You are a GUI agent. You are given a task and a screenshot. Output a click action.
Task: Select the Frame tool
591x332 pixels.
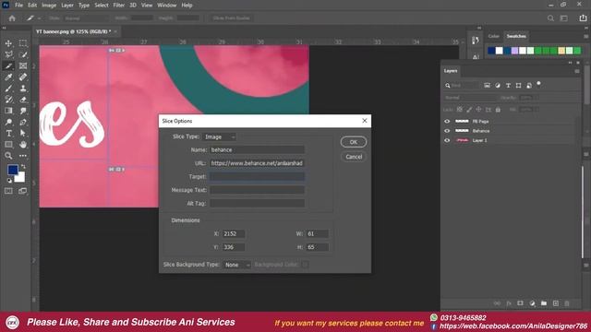click(23, 66)
